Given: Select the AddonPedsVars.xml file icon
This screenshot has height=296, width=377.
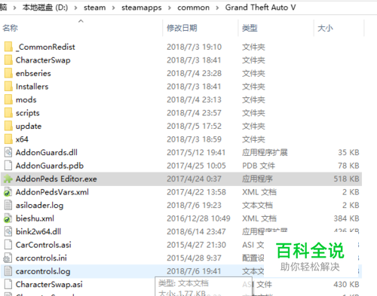Looking at the screenshot, I should [8, 192].
